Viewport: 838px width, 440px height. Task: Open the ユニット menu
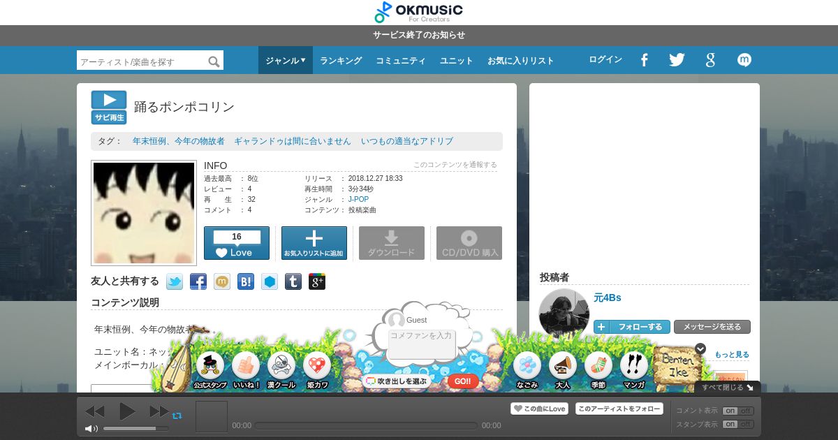(457, 60)
